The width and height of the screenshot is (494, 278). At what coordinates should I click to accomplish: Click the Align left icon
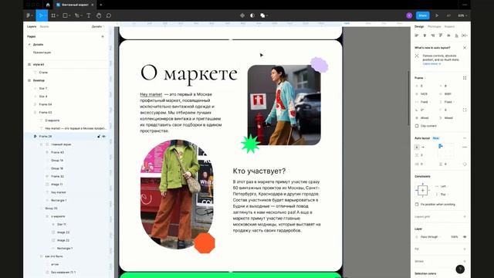pyautogui.click(x=417, y=36)
